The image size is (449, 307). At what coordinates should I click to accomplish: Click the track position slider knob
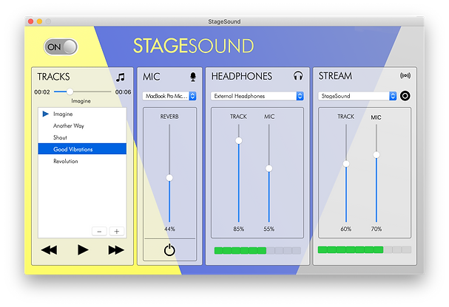tap(70, 92)
